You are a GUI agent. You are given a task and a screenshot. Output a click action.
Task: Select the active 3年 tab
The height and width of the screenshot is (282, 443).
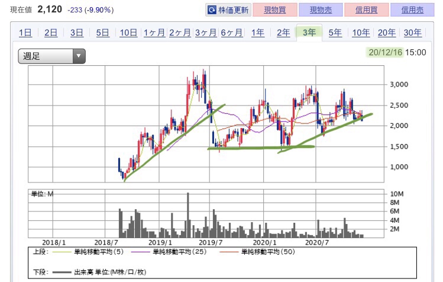[x=309, y=33]
